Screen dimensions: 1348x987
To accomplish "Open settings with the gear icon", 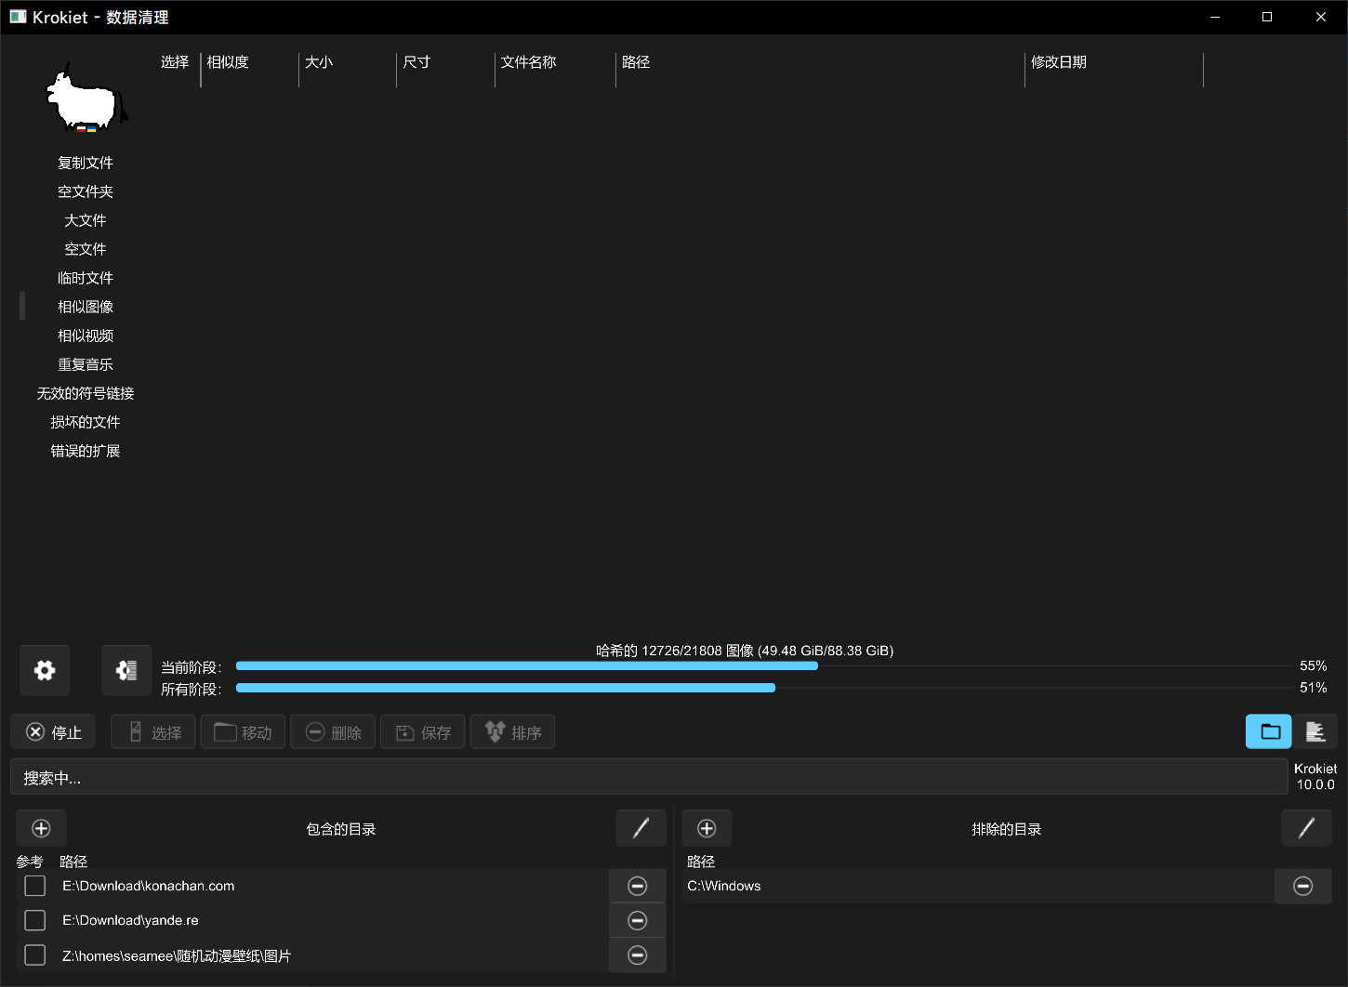I will 45,670.
